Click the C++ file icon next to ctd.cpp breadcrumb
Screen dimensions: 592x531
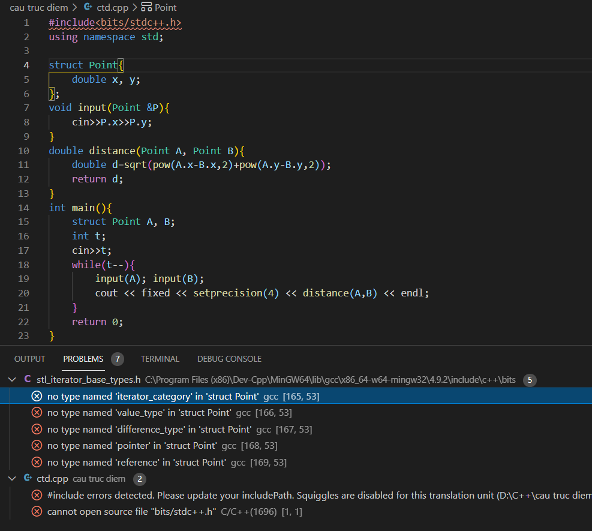coord(88,7)
